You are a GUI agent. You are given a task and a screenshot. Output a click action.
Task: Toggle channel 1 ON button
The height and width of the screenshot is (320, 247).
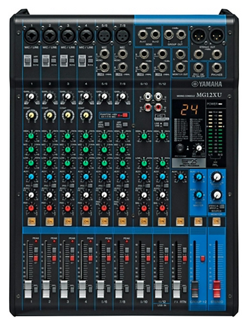coord(32,221)
